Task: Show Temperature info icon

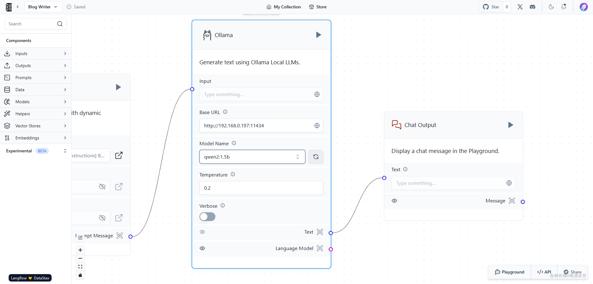Action: (233, 174)
